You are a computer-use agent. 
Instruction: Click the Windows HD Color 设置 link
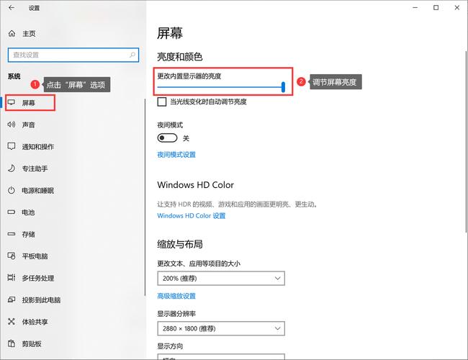[x=192, y=215]
